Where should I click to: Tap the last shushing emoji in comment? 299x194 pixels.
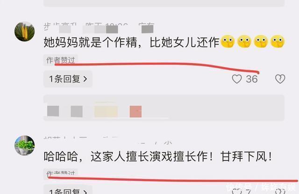click(x=278, y=41)
